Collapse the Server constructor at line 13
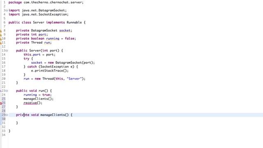263x148 pixels. (7, 51)
